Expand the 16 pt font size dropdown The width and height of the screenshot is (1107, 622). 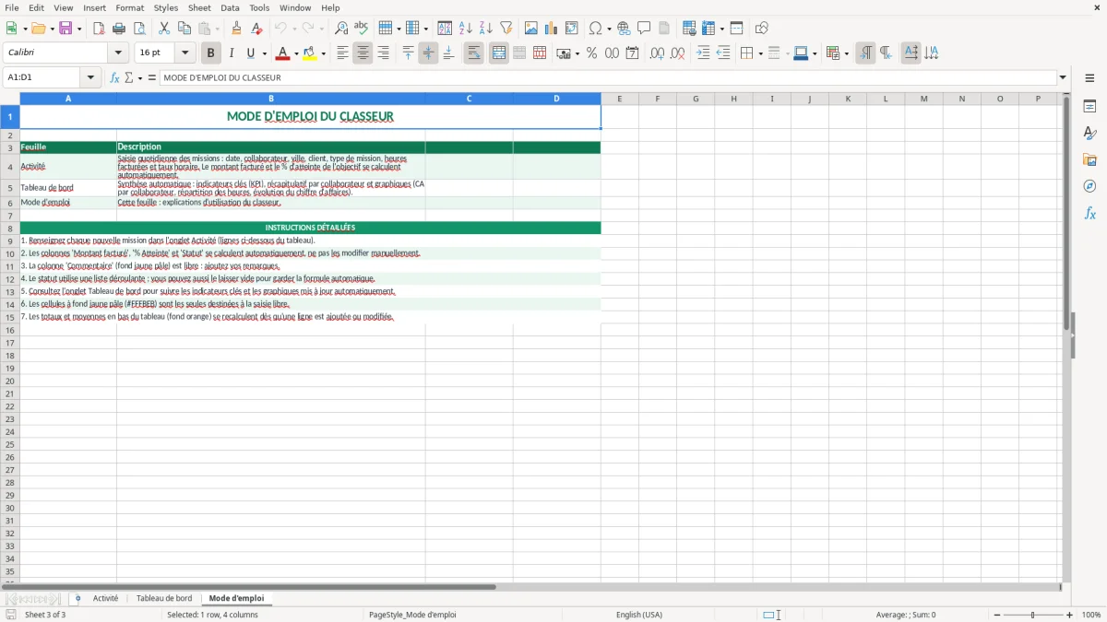click(185, 53)
